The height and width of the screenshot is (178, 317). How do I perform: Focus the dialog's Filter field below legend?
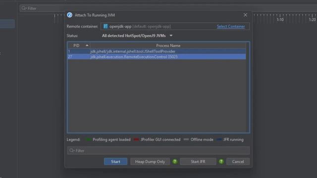pos(158,150)
